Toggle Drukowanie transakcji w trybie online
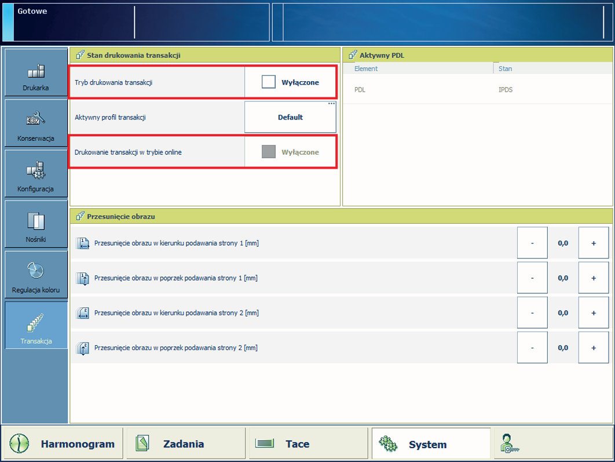Screen dimensions: 615x462 tap(269, 152)
